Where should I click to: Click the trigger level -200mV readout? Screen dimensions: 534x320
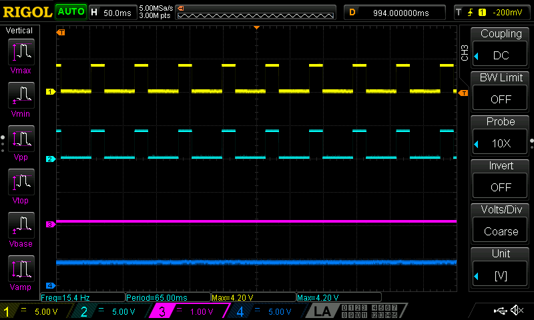507,13
